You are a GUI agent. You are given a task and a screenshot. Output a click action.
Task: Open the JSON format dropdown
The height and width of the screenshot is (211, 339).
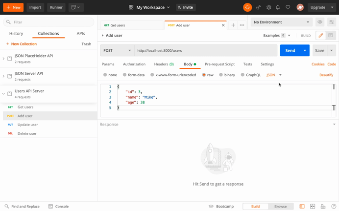pyautogui.click(x=274, y=75)
